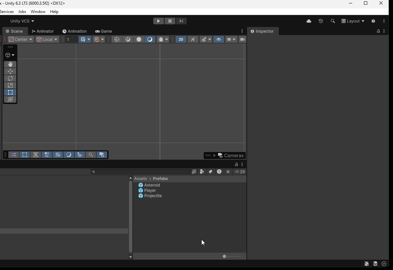Open the Unity VCS dropdown
Screen dimensions: 393x270
coord(22,21)
